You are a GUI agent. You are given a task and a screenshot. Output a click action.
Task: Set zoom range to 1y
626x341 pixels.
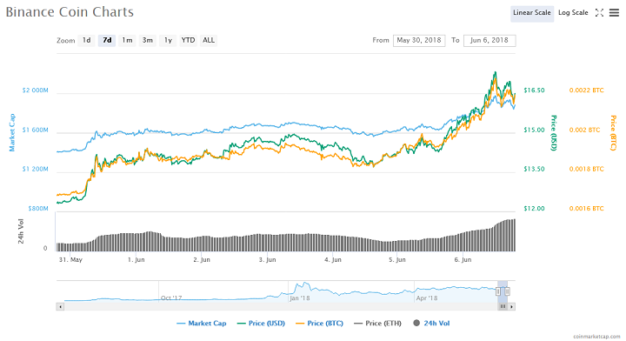168,40
